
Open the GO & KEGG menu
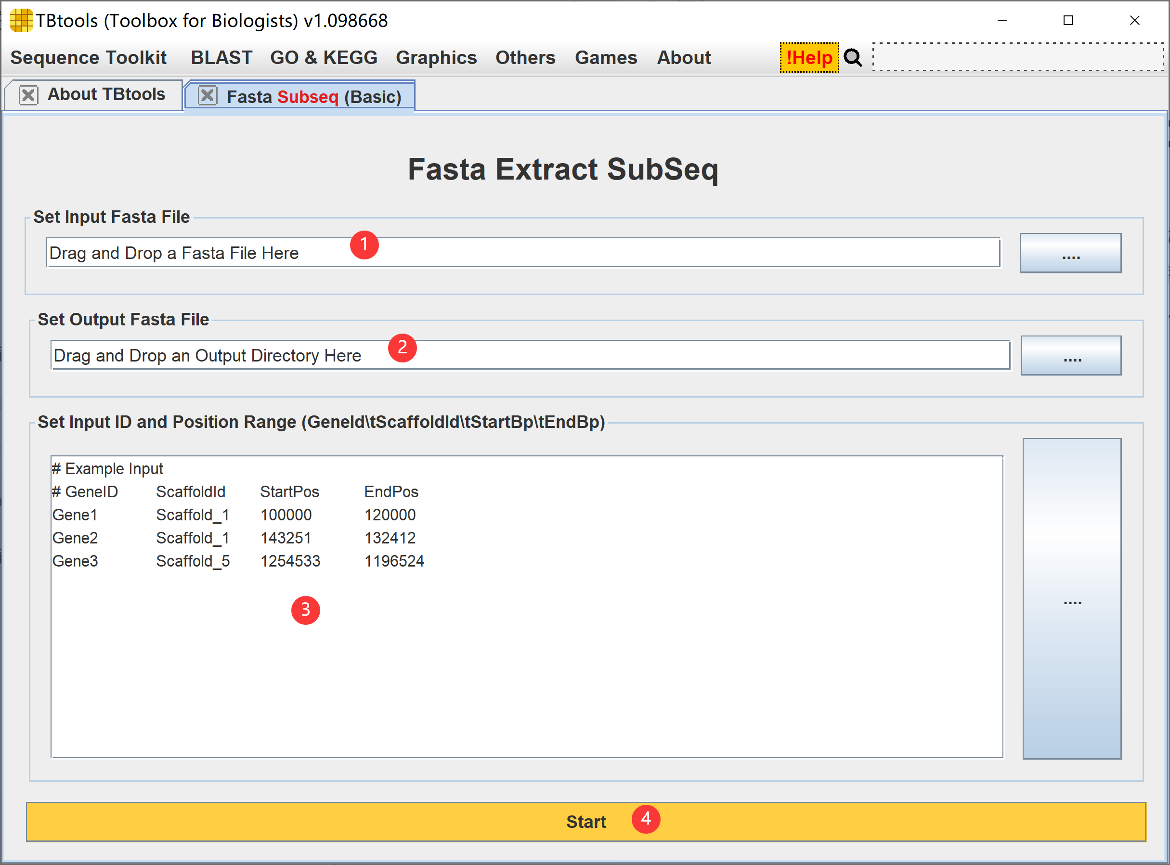[x=324, y=58]
